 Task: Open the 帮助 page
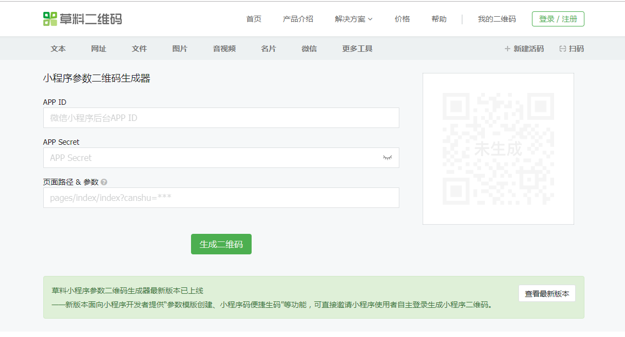pyautogui.click(x=439, y=19)
